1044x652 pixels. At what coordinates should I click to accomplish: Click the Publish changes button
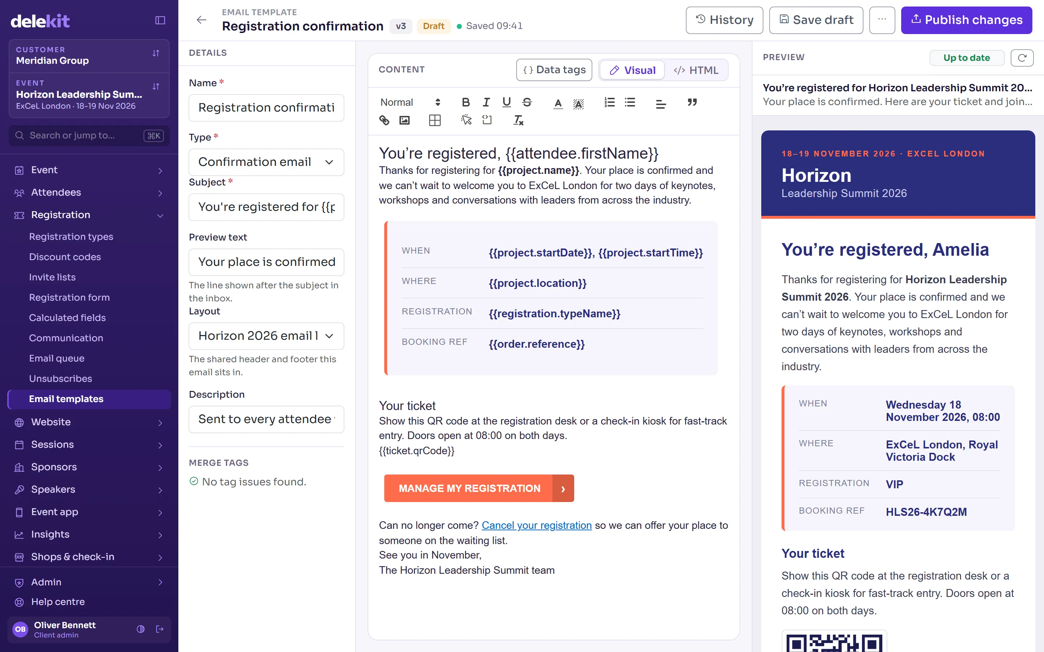coord(966,20)
